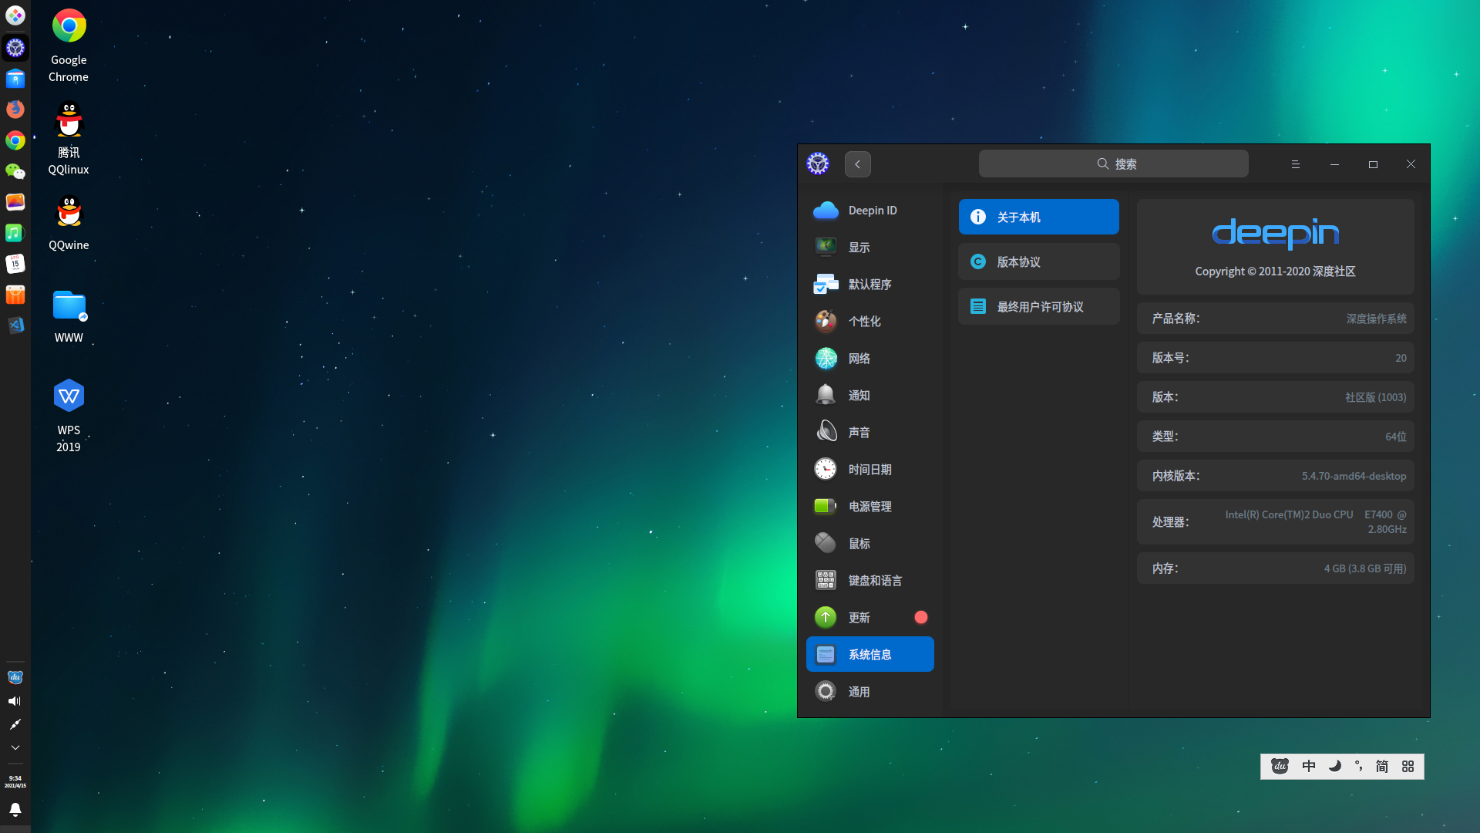Expand hidden tray icons chevron in dock
Viewport: 1480px width, 833px height.
click(15, 747)
